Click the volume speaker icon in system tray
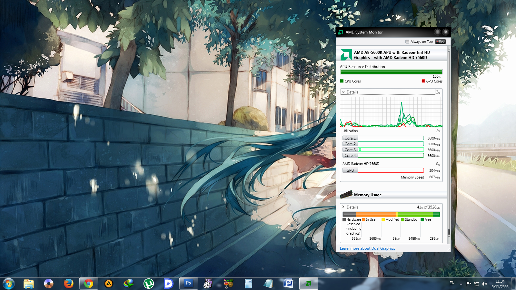 pyautogui.click(x=484, y=284)
